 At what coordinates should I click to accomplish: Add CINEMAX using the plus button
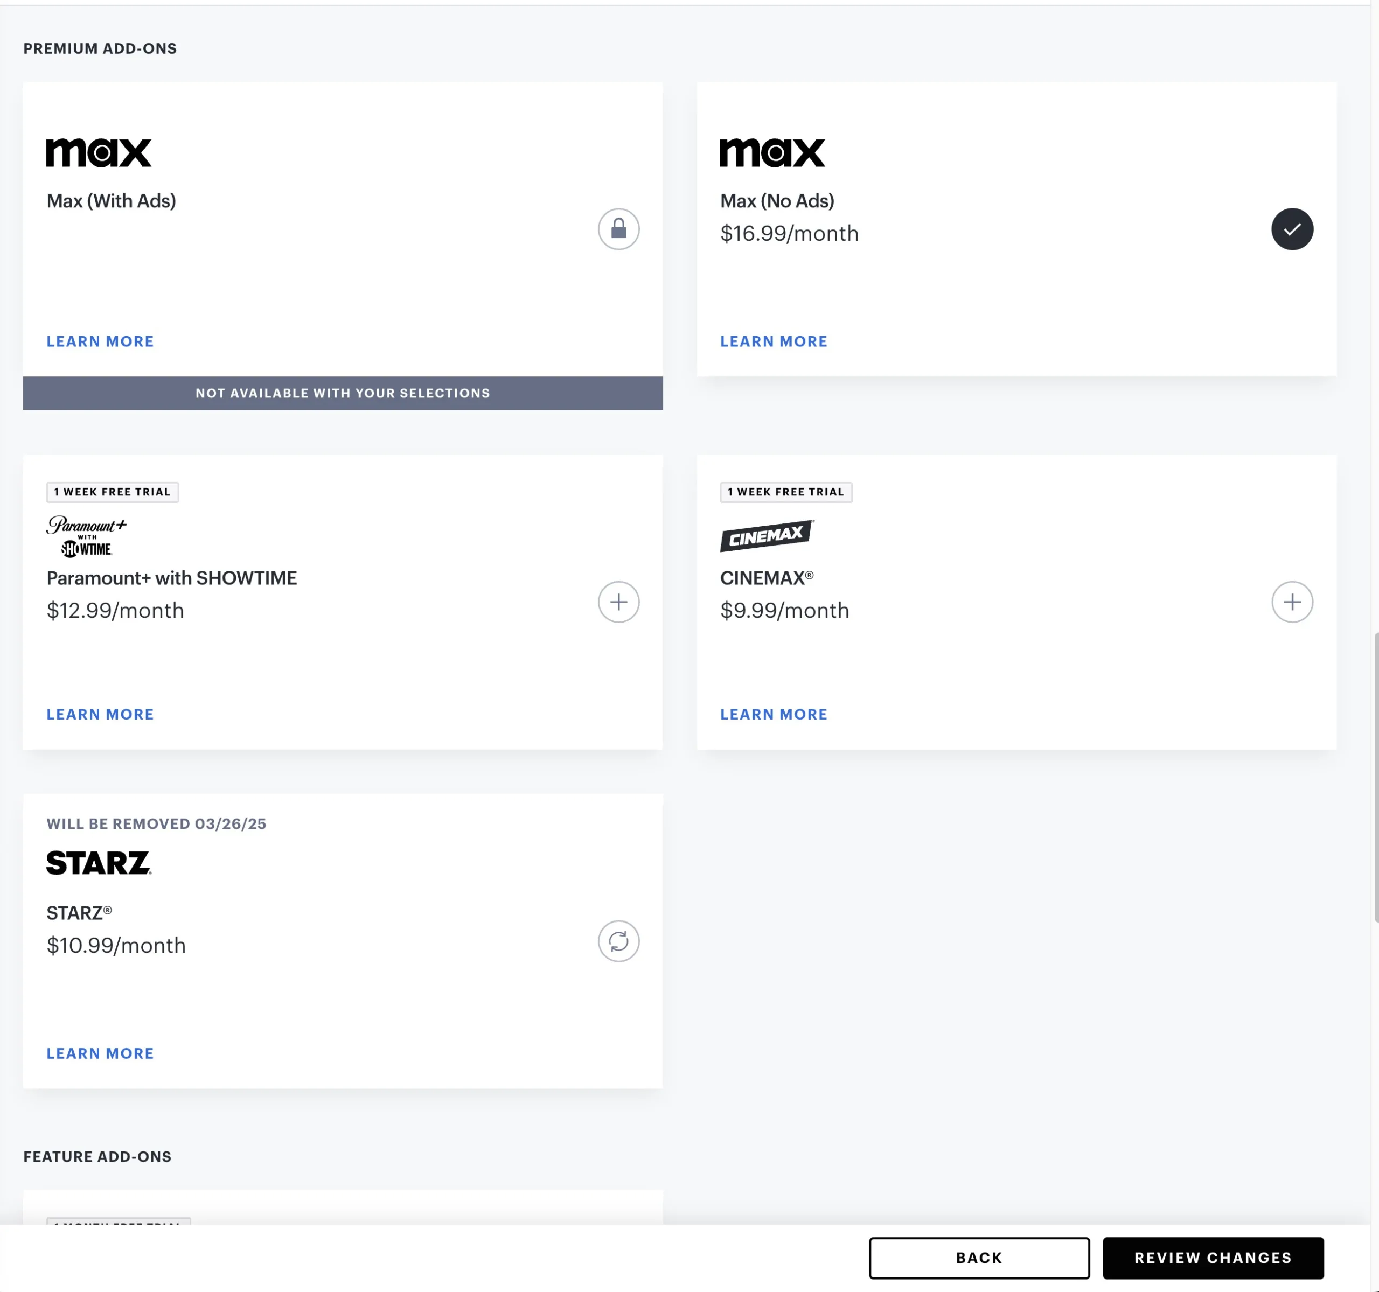(1292, 602)
